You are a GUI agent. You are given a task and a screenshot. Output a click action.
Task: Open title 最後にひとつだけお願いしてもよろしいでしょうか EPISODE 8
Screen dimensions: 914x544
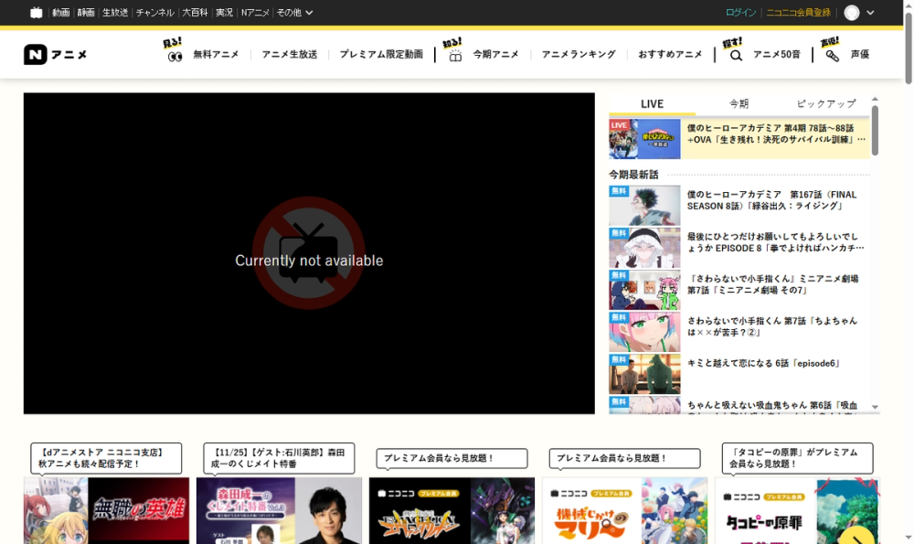775,242
